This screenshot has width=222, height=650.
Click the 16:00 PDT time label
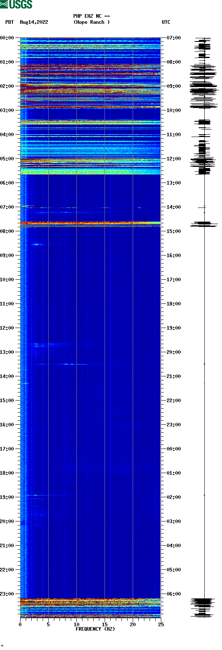7,425
